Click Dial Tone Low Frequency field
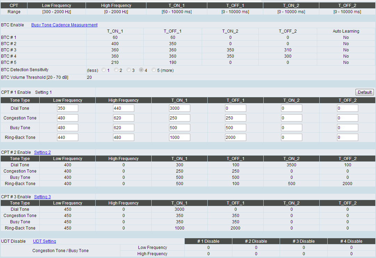Image resolution: width=376 pixels, height=258 pixels. [x=67, y=108]
